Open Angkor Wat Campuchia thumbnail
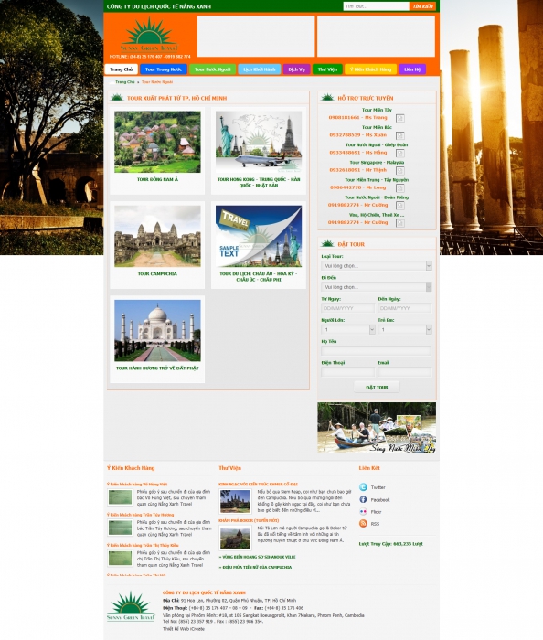Screen dimensions: 543x640 [x=157, y=236]
